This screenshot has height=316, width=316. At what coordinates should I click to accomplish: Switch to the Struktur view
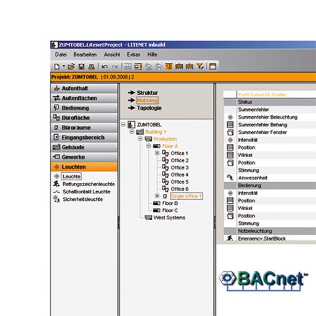[147, 93]
